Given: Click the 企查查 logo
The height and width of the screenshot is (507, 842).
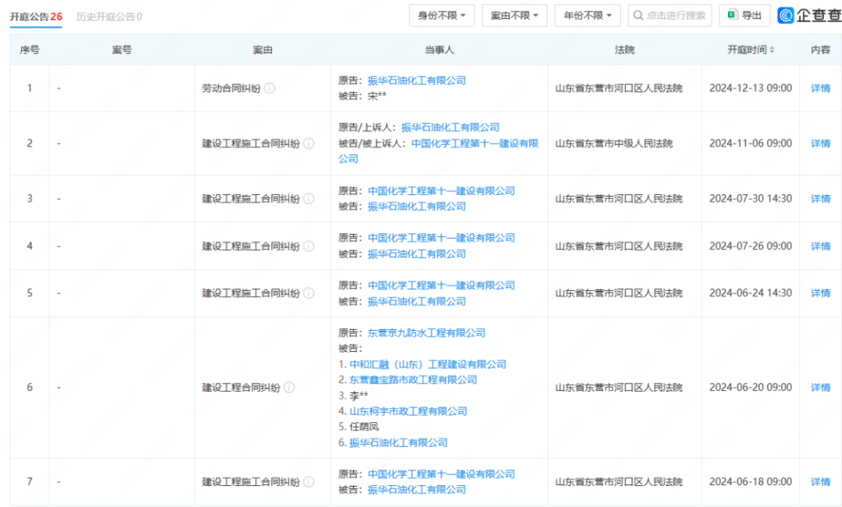Looking at the screenshot, I should point(809,16).
